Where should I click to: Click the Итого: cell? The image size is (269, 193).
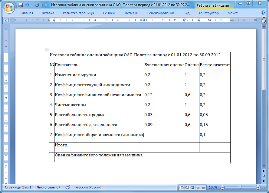point(99,147)
